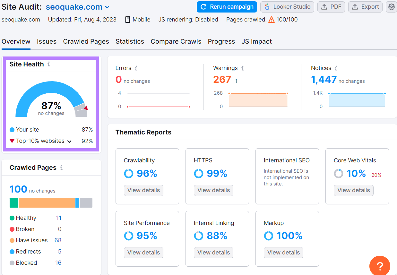Viewport: 397px width, 275px height.
Task: Click the green segment of crawled pages bar
Action: [x=14, y=203]
